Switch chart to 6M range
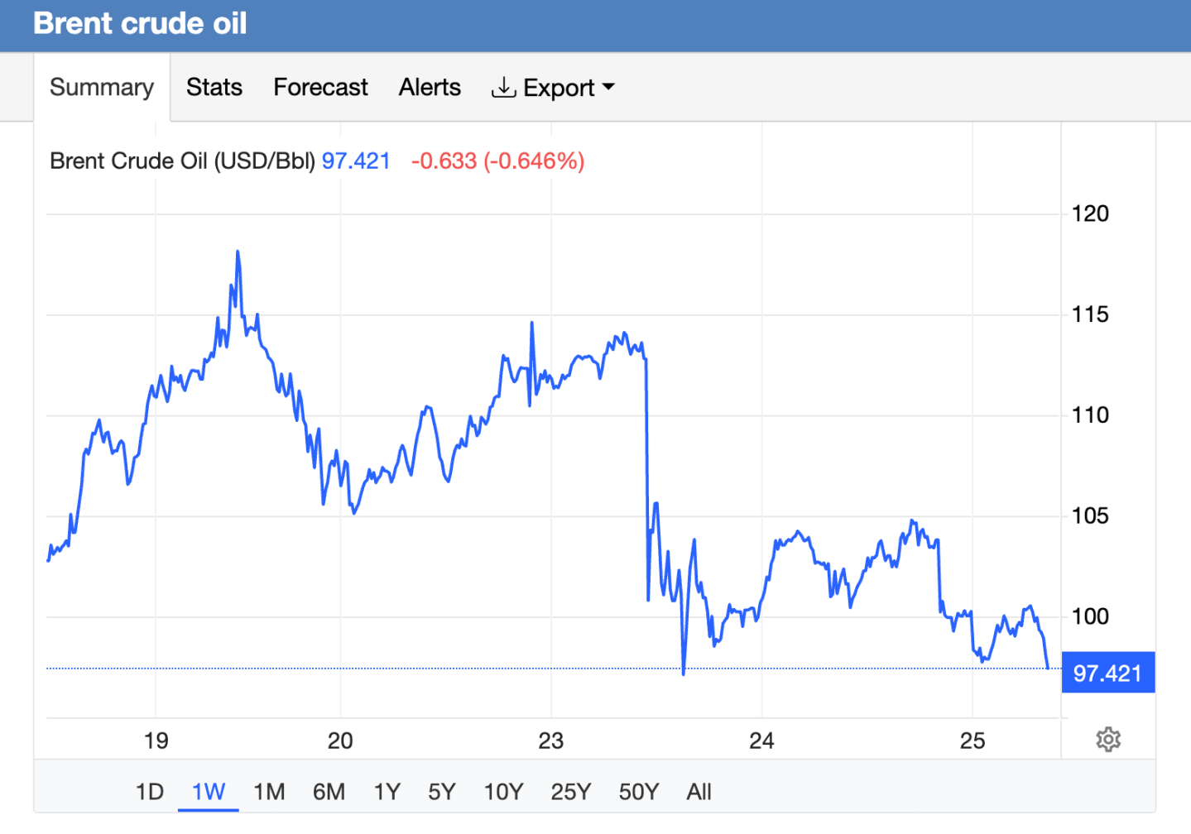Viewport: 1191px width, 834px height. tap(329, 792)
